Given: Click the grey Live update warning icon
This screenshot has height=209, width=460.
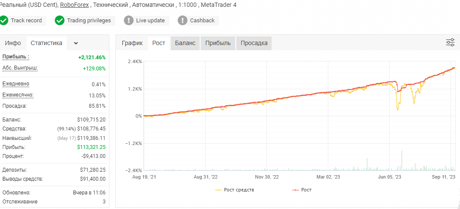Looking at the screenshot, I should point(128,21).
